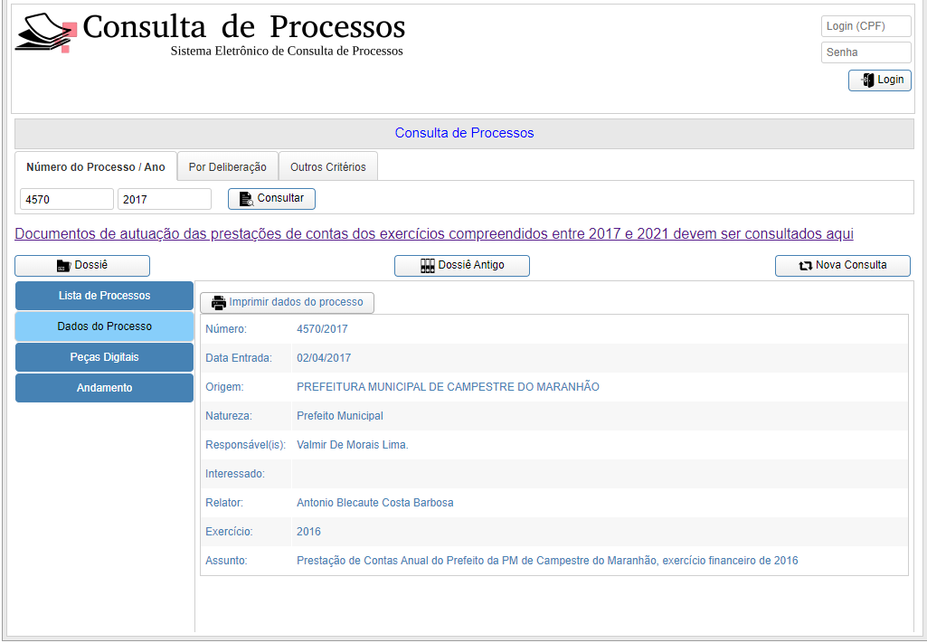
Task: Focus the Senha password field
Action: 866,52
